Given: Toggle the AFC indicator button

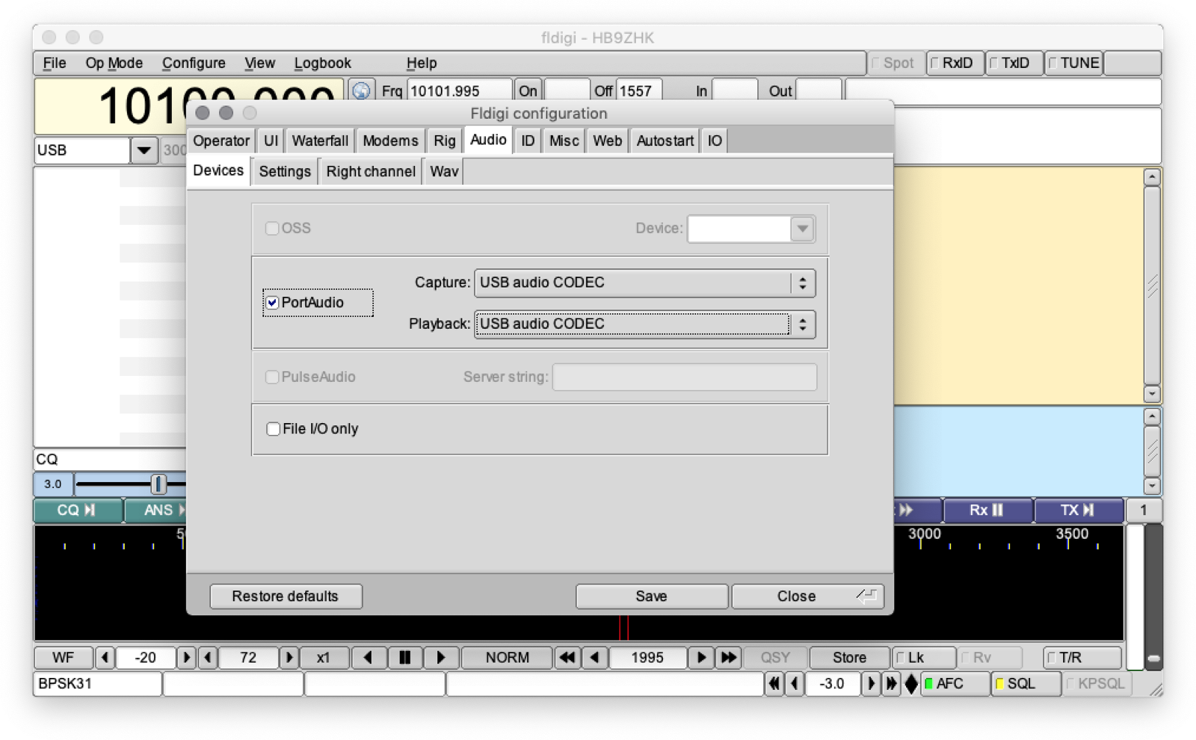Looking at the screenshot, I should click(955, 684).
